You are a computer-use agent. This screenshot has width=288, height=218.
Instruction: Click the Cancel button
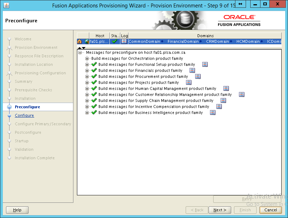point(271,210)
